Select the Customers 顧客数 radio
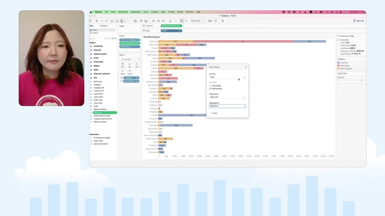 (339, 48)
